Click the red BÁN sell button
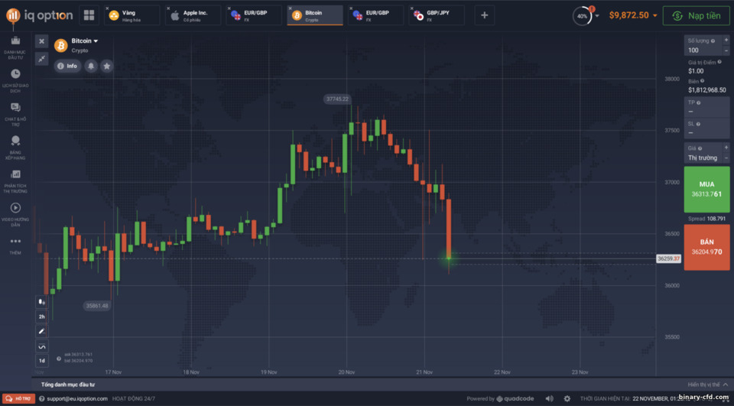This screenshot has height=406, width=734. pyautogui.click(x=706, y=247)
